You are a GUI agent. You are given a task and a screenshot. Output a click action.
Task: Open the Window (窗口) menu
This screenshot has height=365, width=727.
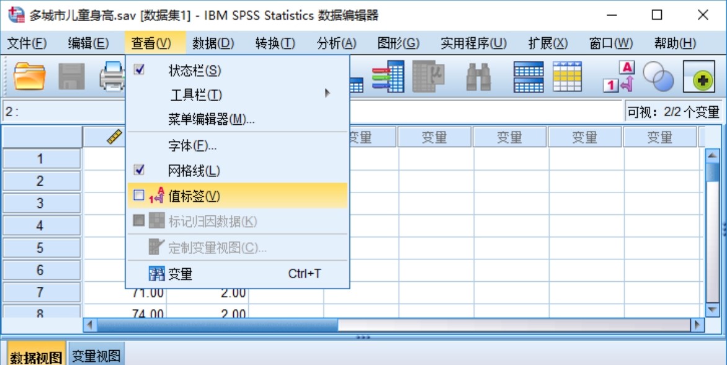(610, 43)
